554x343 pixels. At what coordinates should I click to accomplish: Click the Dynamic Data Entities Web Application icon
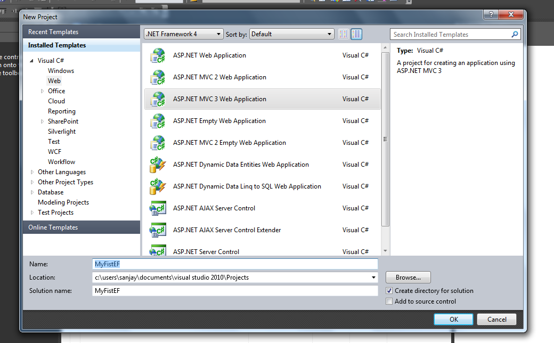click(x=158, y=165)
